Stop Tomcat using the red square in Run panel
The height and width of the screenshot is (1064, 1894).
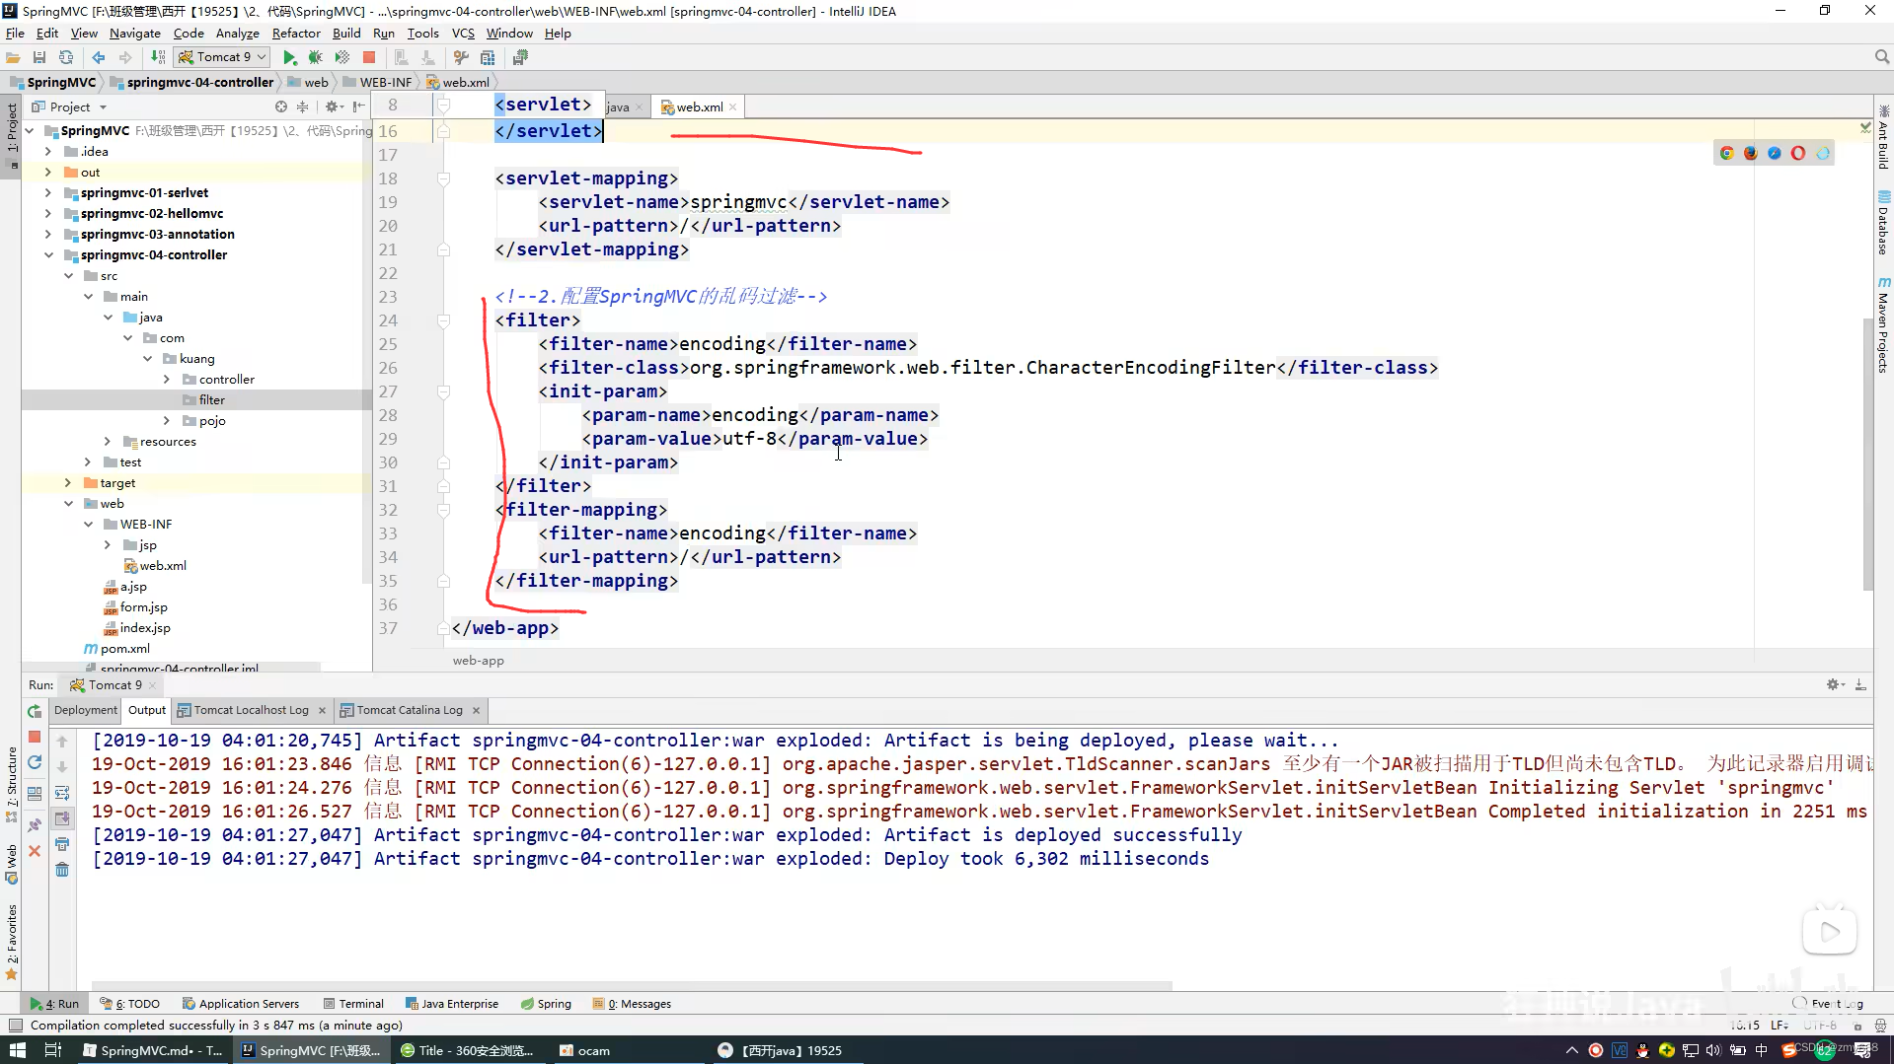(35, 737)
